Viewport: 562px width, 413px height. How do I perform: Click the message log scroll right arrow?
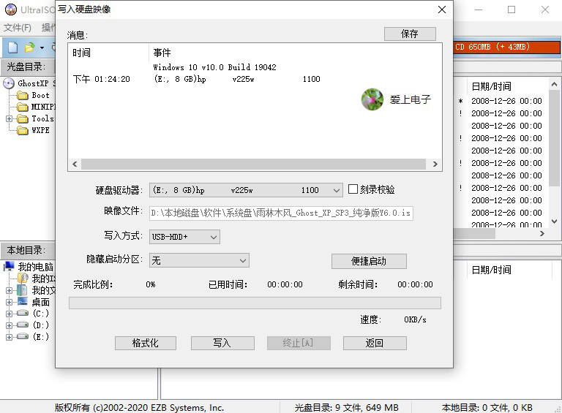click(435, 164)
